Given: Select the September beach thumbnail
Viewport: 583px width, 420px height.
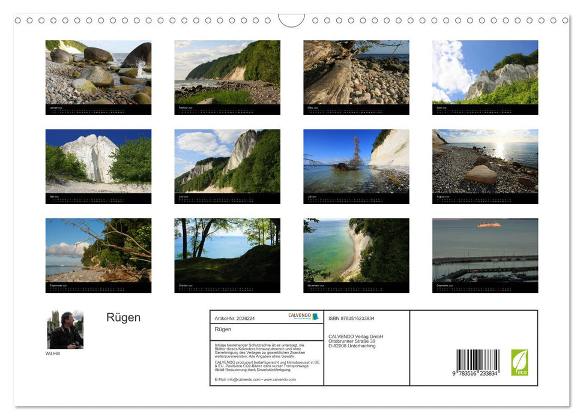Looking at the screenshot, I should tap(98, 254).
